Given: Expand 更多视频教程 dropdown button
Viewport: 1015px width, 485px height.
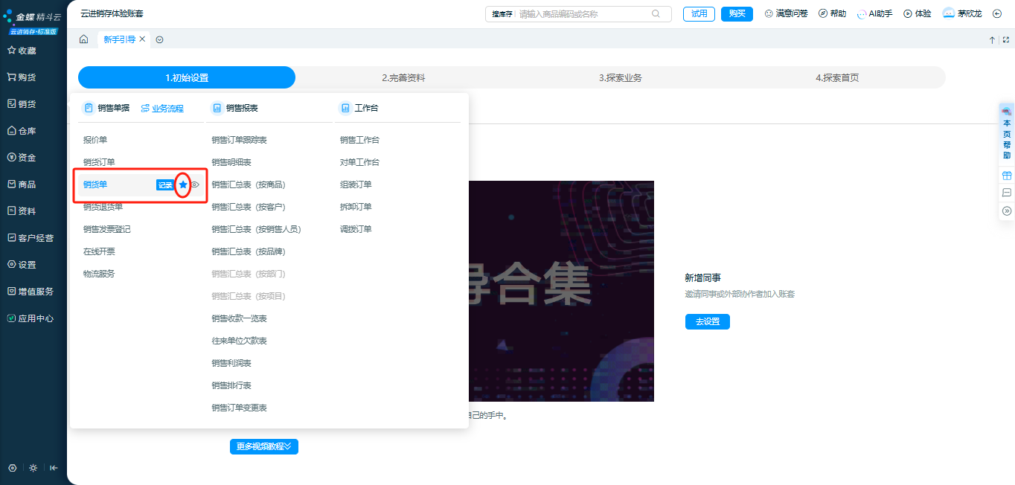Looking at the screenshot, I should click(x=263, y=446).
